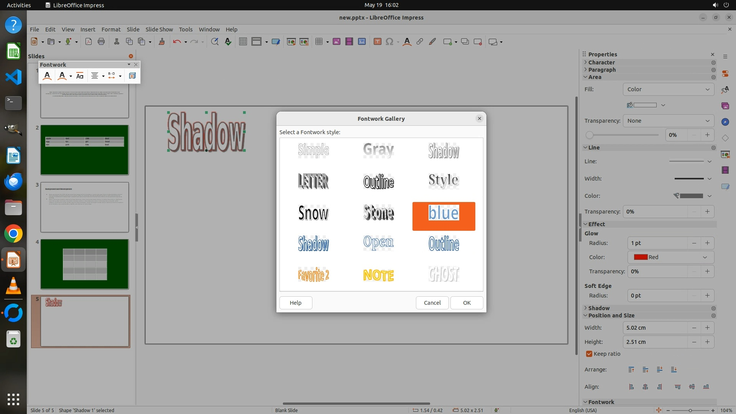
Task: Open the Slide Show menu
Action: point(159,30)
